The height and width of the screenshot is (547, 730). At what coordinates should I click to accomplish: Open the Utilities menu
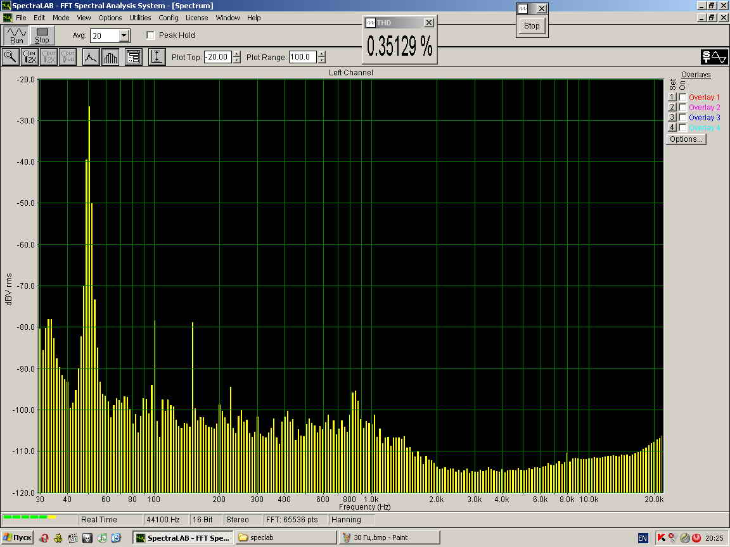click(140, 18)
